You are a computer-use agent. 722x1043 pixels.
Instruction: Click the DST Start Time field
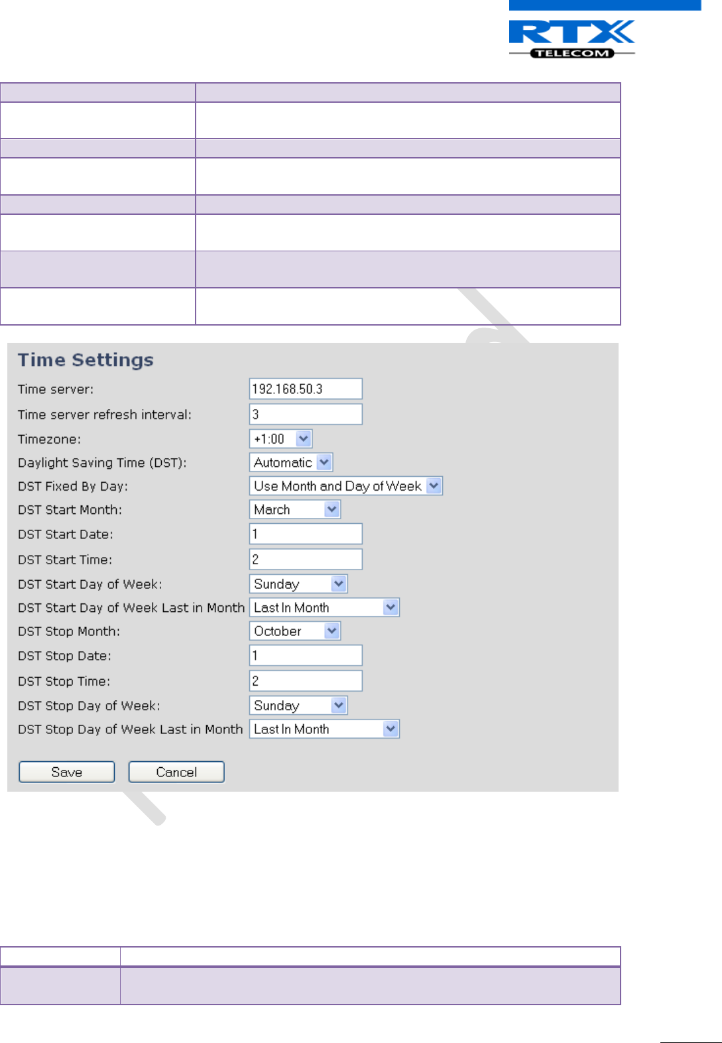click(306, 559)
